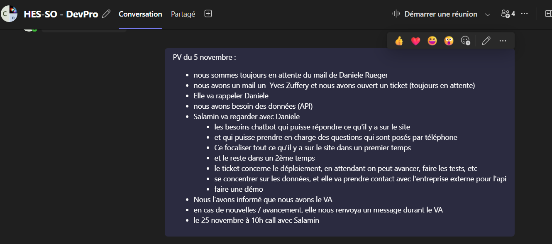Open more options for the message
Image resolution: width=552 pixels, height=244 pixels.
pos(503,41)
